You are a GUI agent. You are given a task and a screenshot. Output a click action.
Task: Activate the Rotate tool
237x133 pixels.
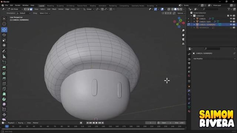(4, 35)
